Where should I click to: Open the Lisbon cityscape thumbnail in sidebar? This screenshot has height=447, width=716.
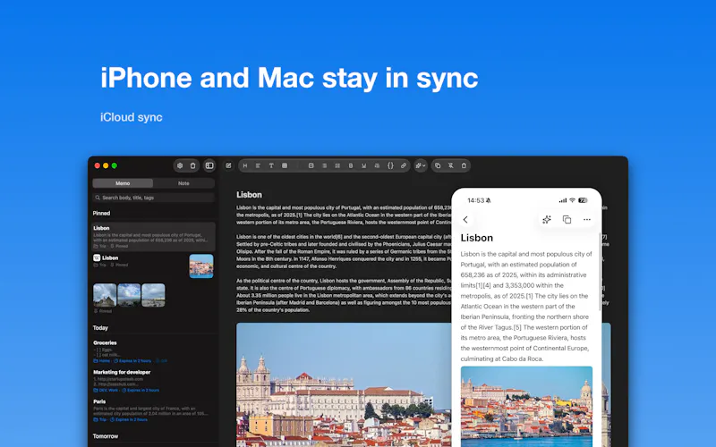click(201, 266)
